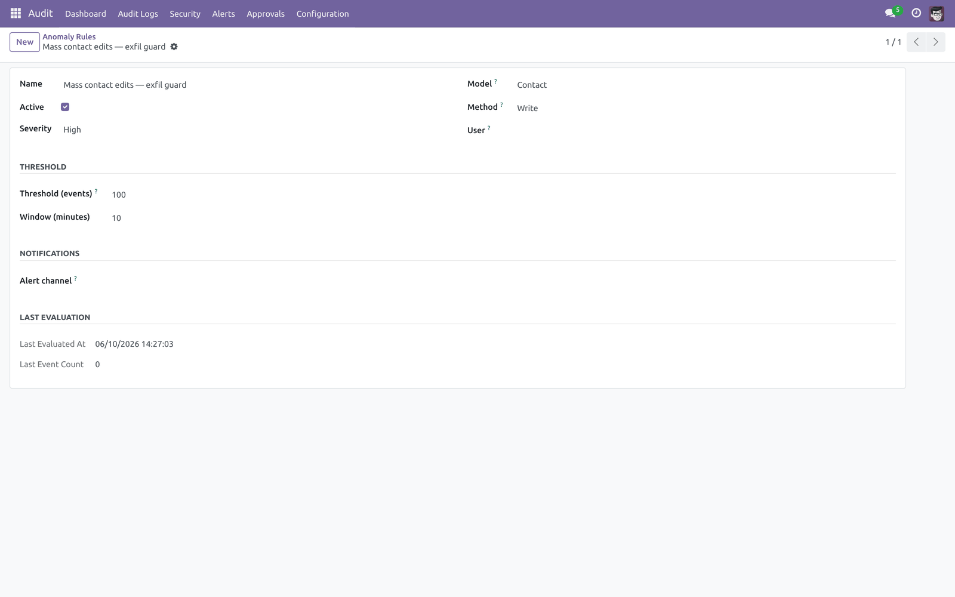Viewport: 955px width, 597px height.
Task: Show the Model field help tooltip
Action: (x=495, y=81)
